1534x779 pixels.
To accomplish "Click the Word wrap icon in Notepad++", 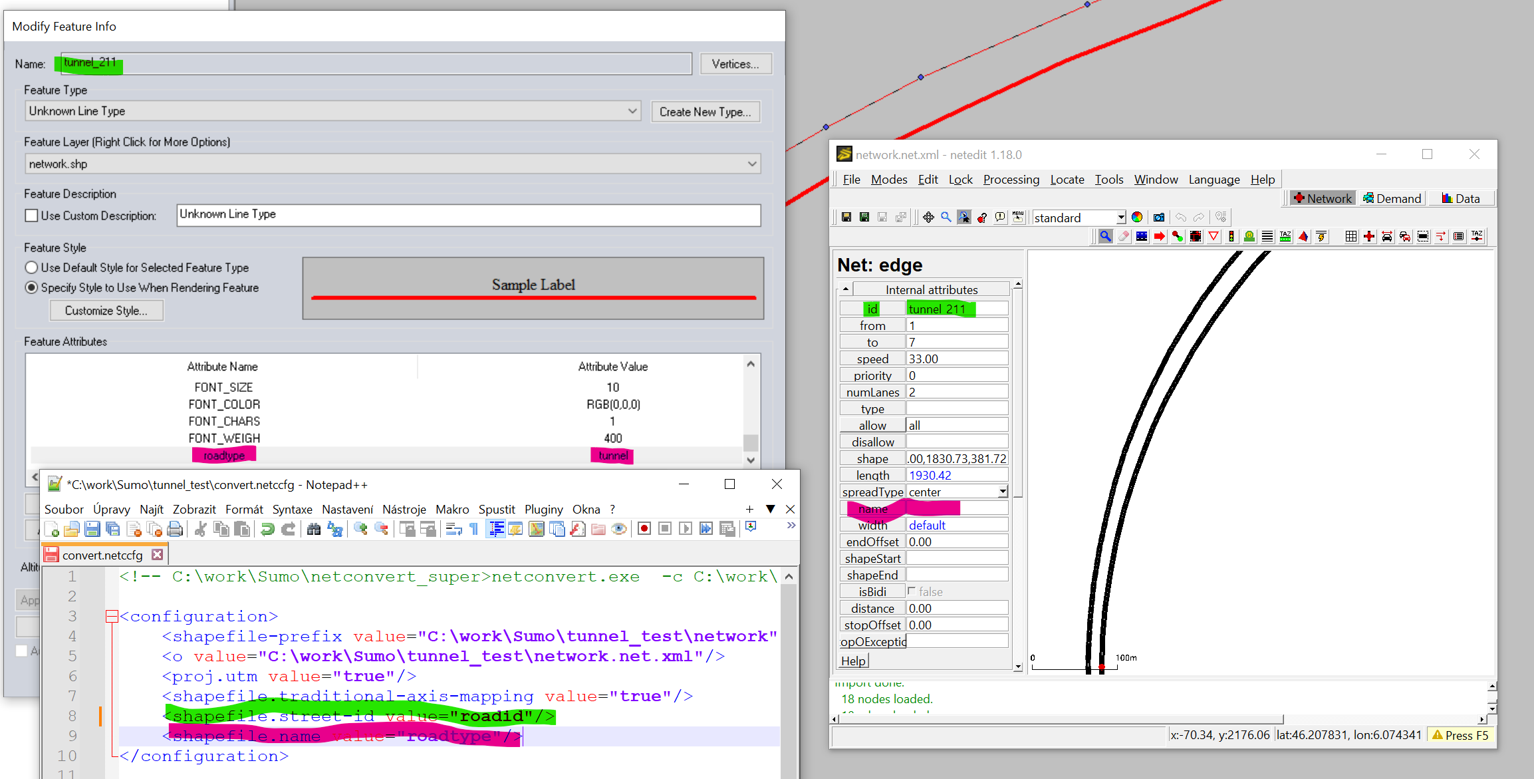I will pyautogui.click(x=453, y=529).
